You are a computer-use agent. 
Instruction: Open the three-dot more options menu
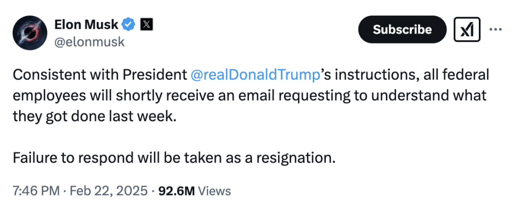point(495,30)
